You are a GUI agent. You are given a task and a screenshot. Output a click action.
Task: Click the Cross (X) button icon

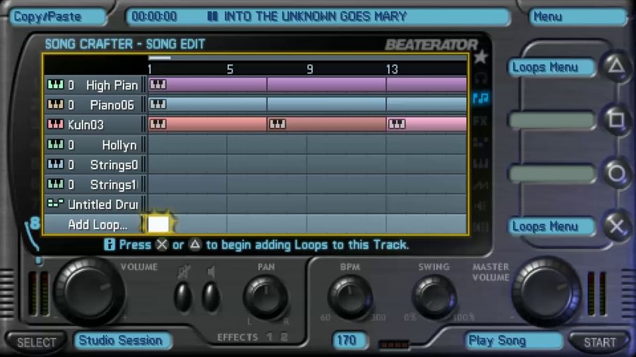point(616,226)
